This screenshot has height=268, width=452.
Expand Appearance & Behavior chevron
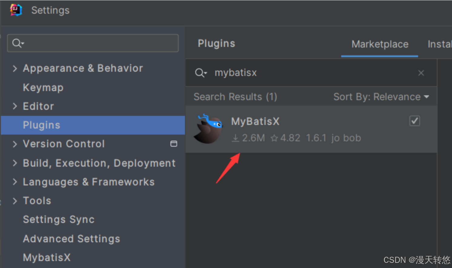[x=15, y=68]
